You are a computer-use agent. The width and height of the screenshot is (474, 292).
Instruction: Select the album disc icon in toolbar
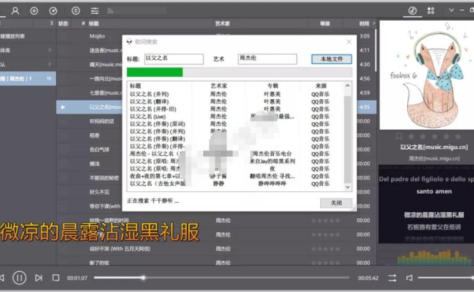click(x=34, y=12)
